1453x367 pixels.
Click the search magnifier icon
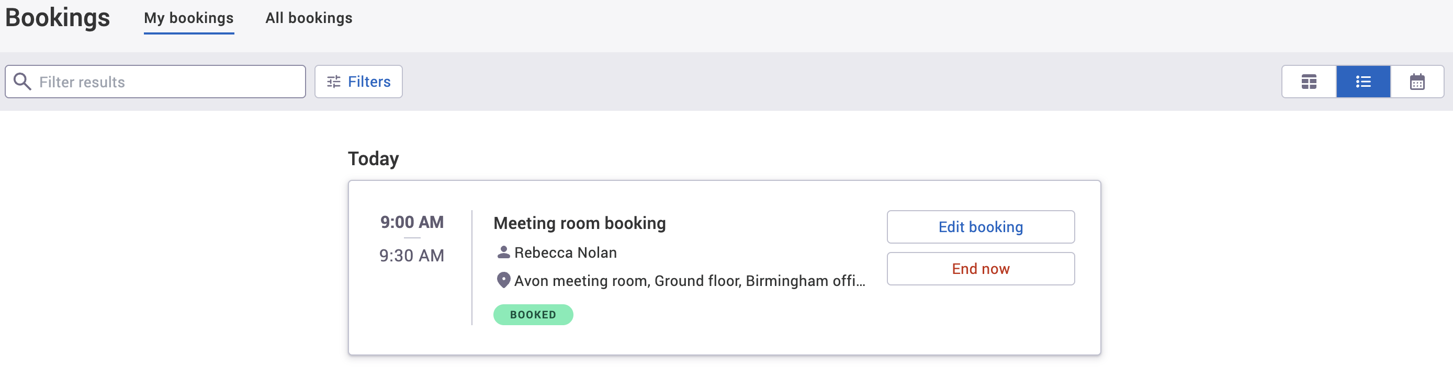click(22, 81)
